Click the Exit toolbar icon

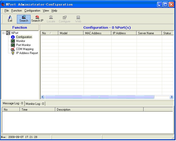click(x=10, y=19)
